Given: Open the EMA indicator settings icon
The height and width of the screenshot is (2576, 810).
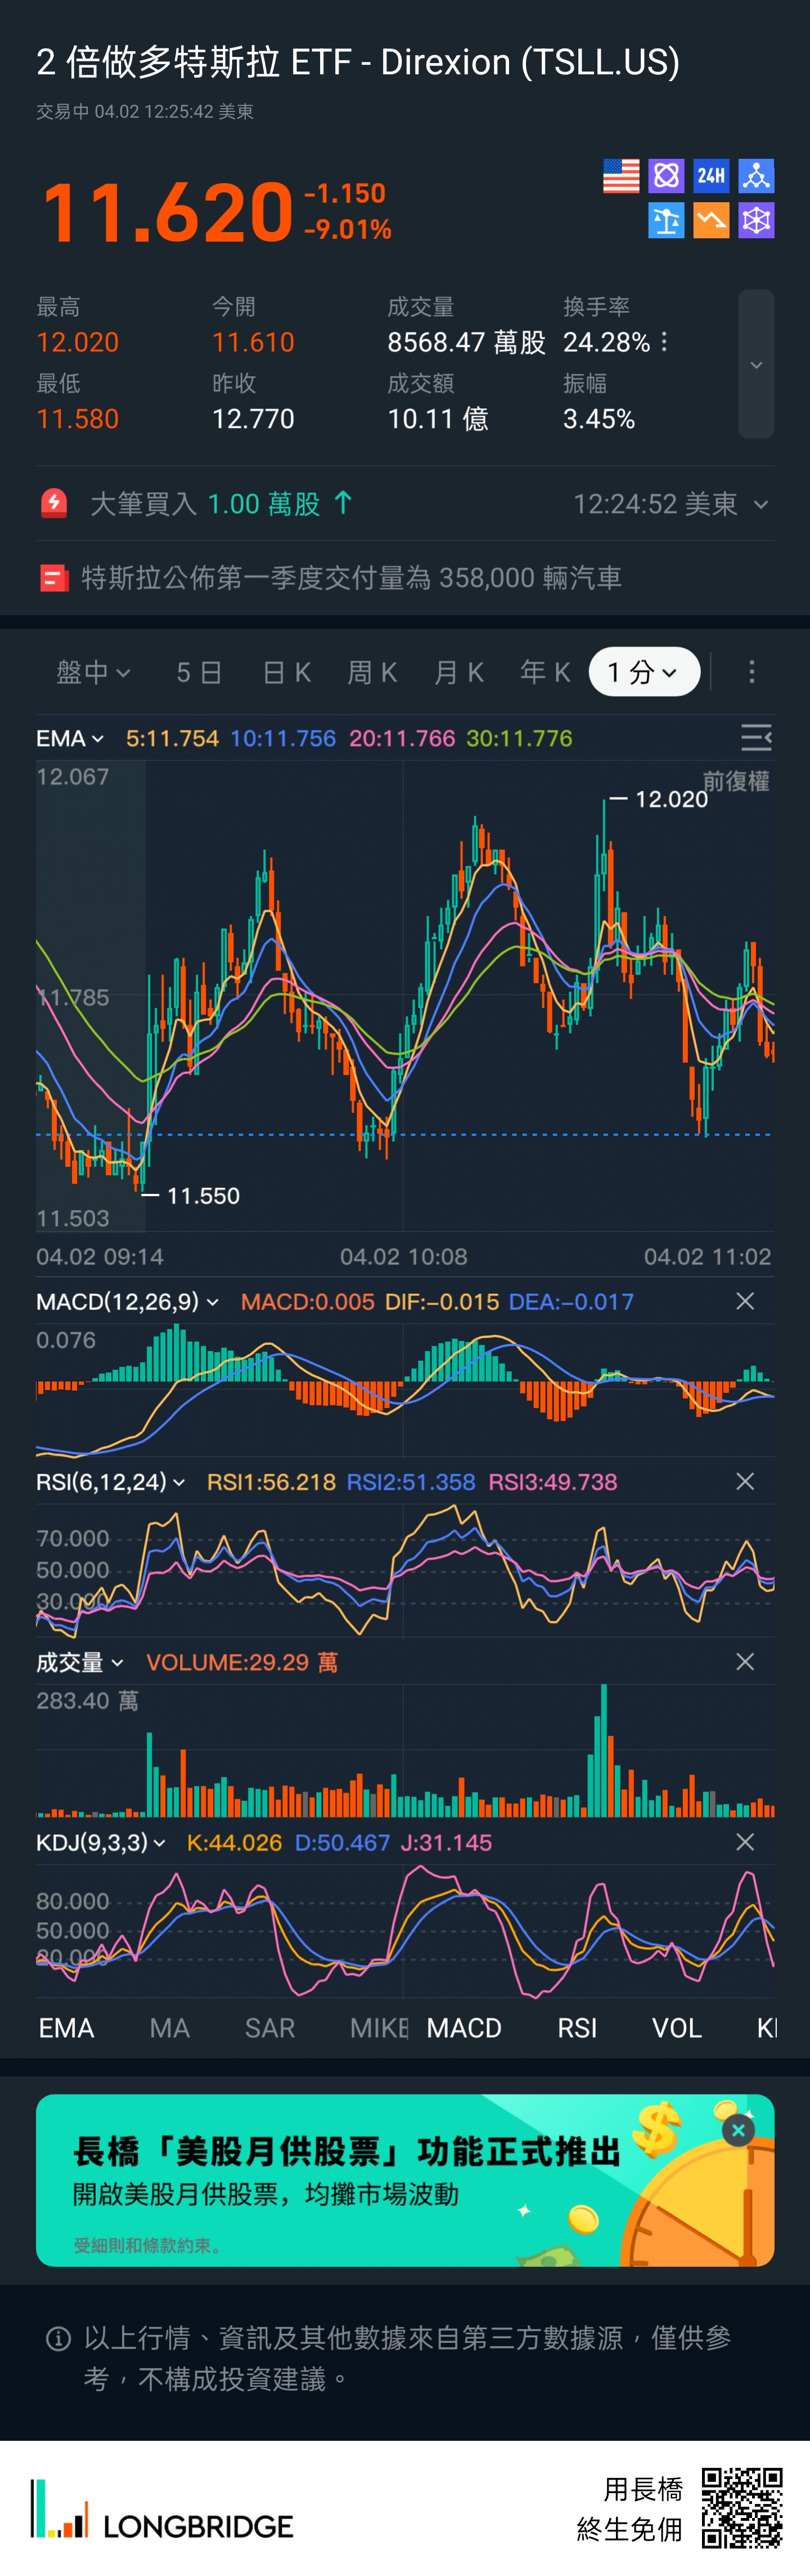Looking at the screenshot, I should click(x=755, y=738).
